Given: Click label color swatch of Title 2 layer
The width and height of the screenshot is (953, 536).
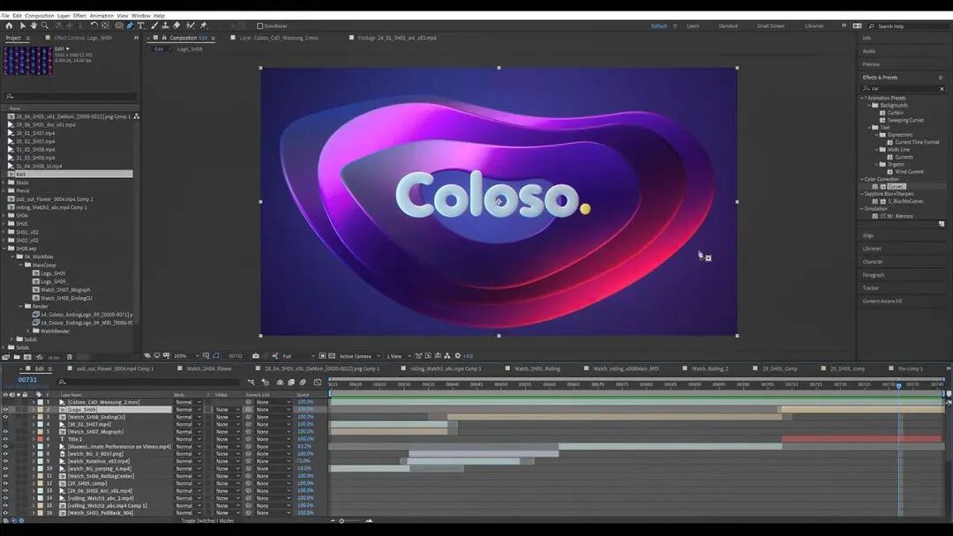Looking at the screenshot, I should pyautogui.click(x=40, y=439).
